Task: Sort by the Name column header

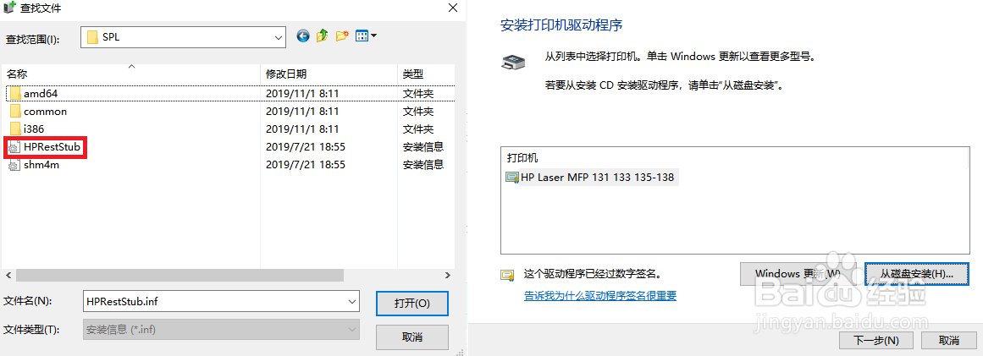Action: [130, 74]
